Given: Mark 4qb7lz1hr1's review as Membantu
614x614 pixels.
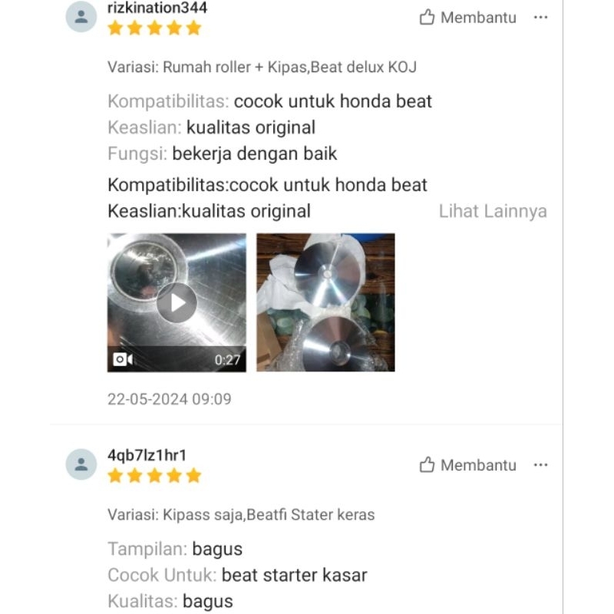Looking at the screenshot, I should click(468, 465).
